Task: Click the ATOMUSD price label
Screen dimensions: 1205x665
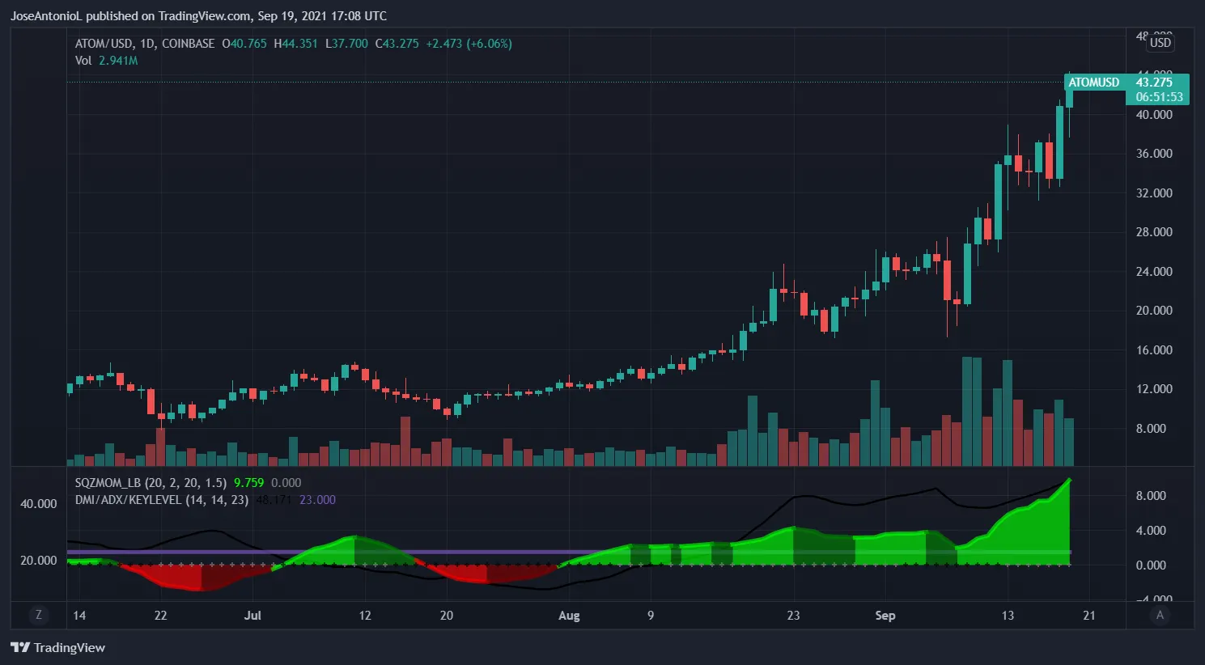Action: point(1094,83)
